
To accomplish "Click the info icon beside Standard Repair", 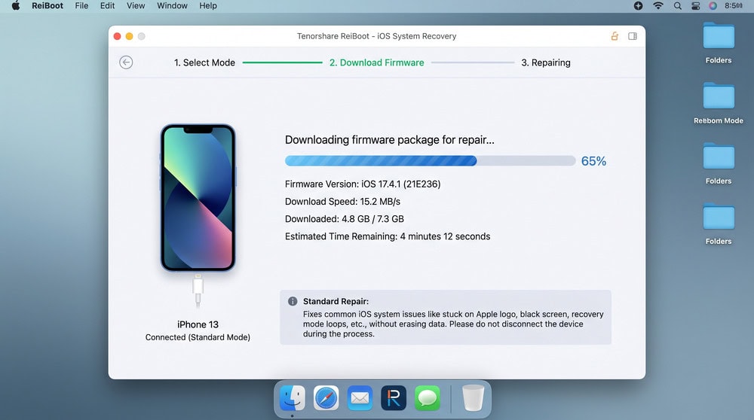I will coord(293,301).
